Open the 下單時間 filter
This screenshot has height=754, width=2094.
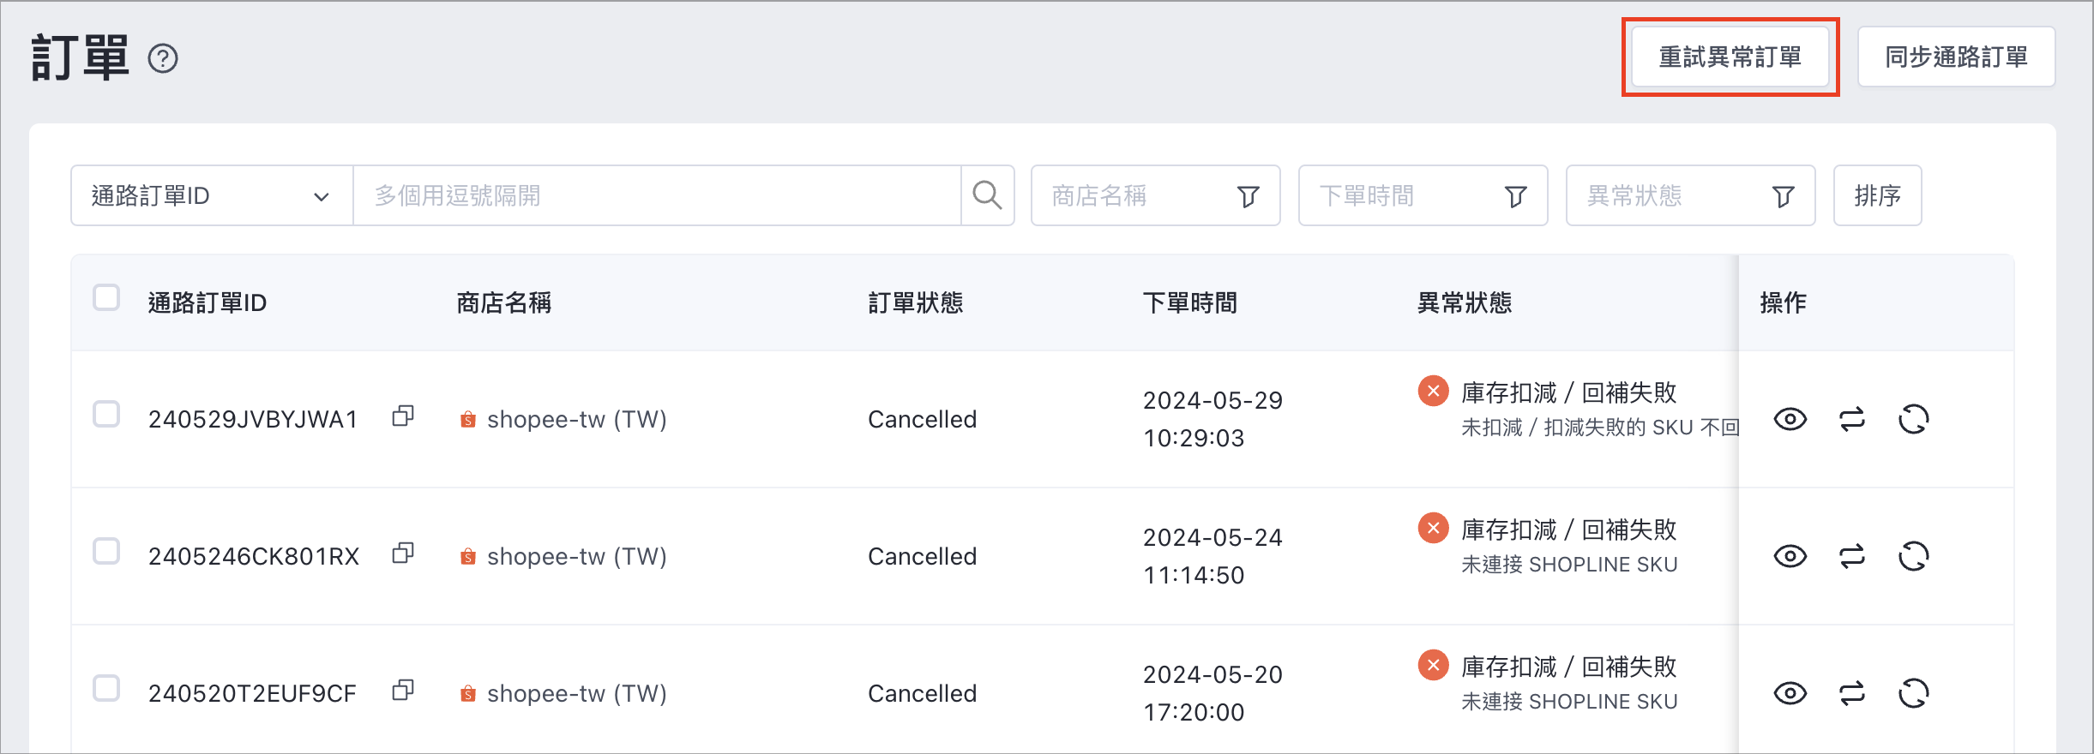coord(1423,195)
